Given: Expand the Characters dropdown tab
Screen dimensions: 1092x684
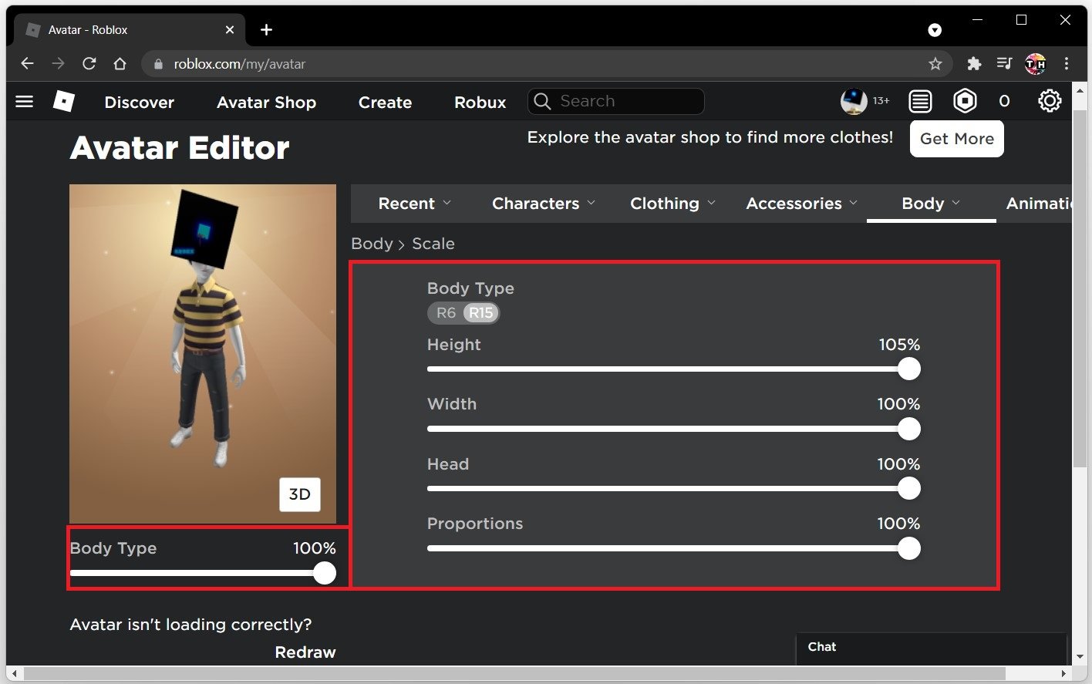Looking at the screenshot, I should point(543,204).
